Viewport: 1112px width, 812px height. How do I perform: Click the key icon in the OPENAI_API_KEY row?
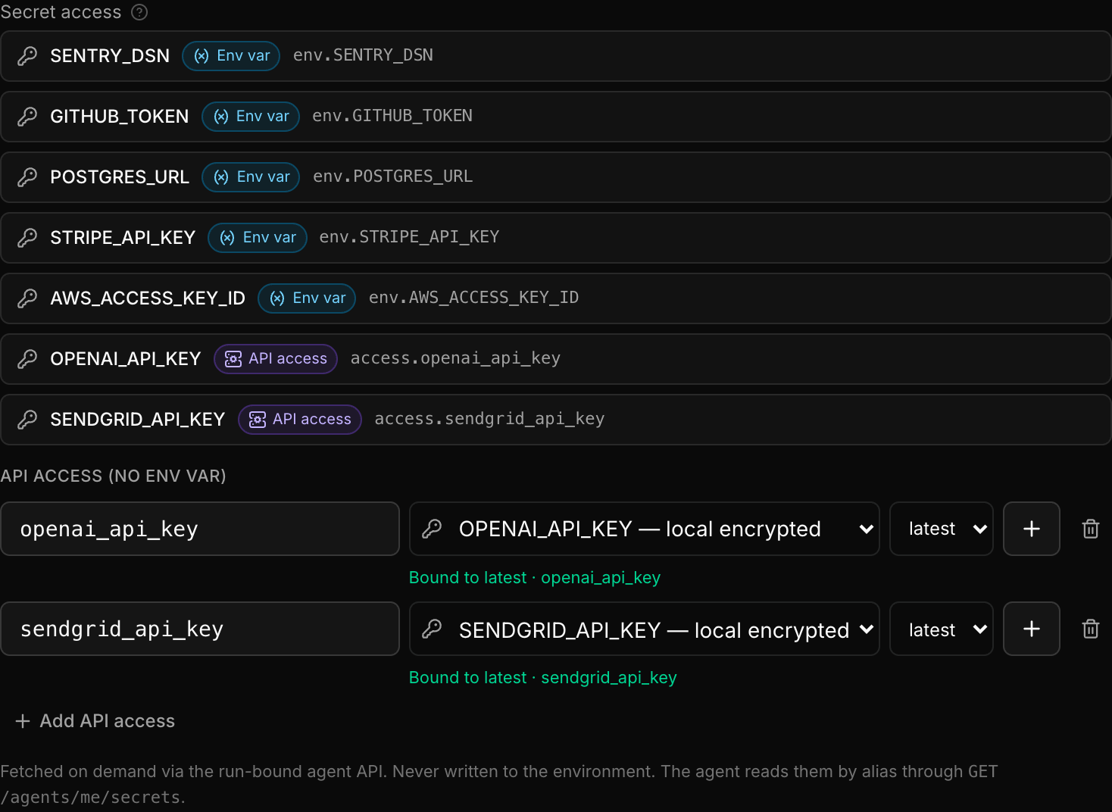(x=27, y=359)
